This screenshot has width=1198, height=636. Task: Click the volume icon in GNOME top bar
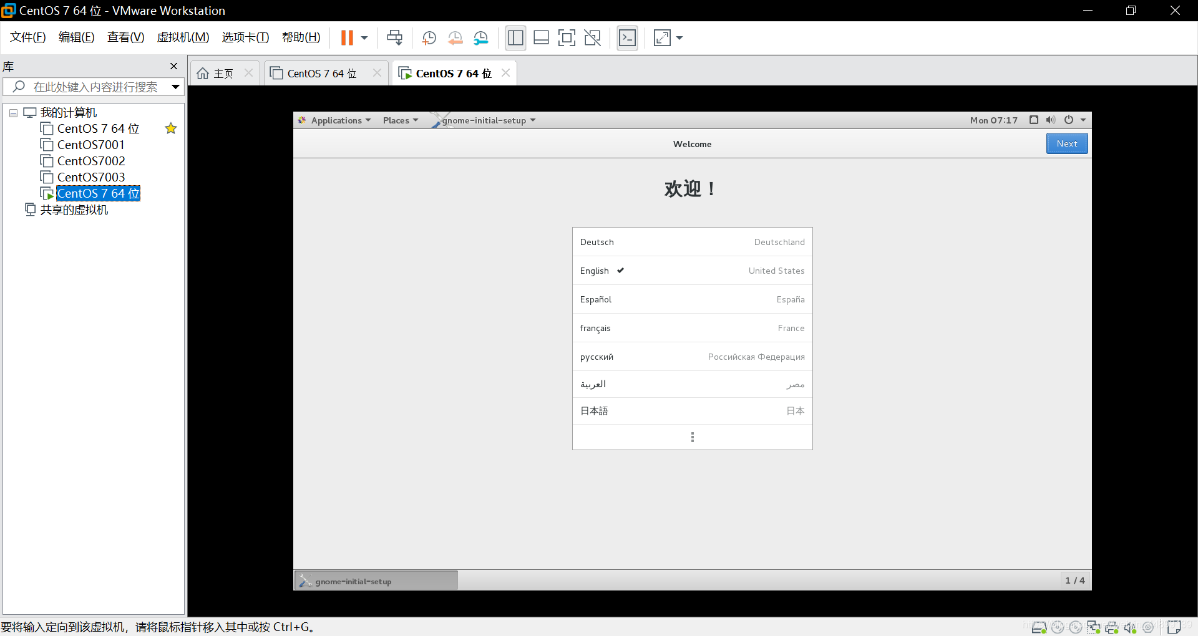1051,120
